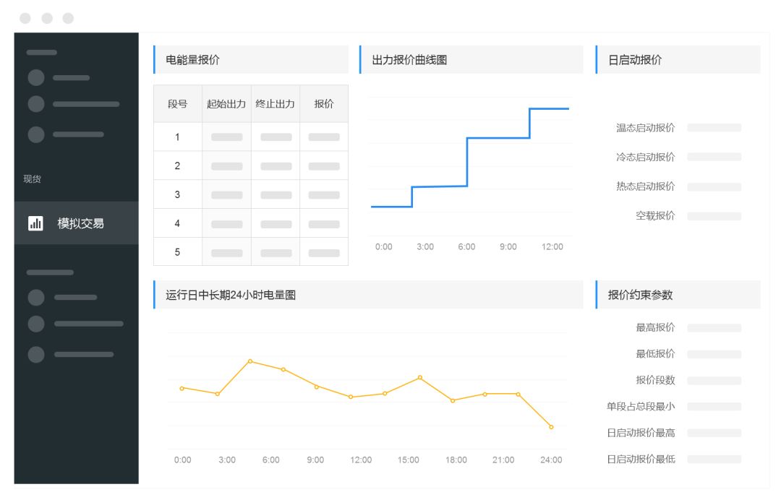Click the 起始出力 column header
Image resolution: width=781 pixels, height=500 pixels.
pos(226,104)
